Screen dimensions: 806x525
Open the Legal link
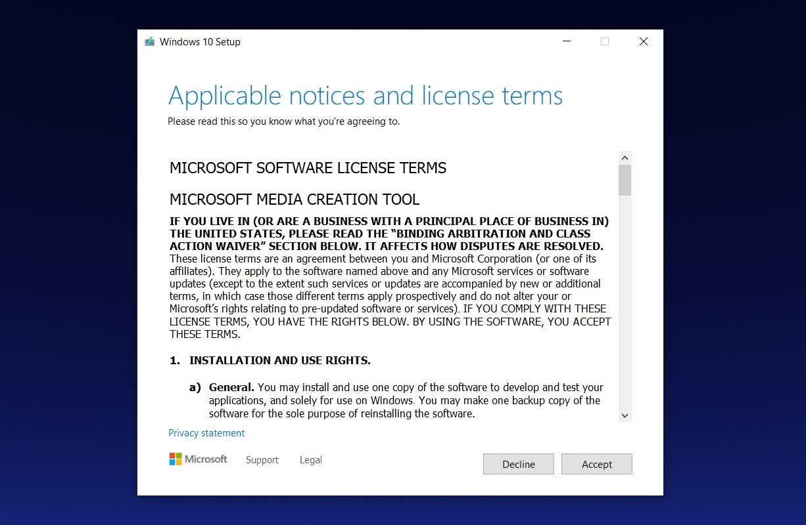311,460
